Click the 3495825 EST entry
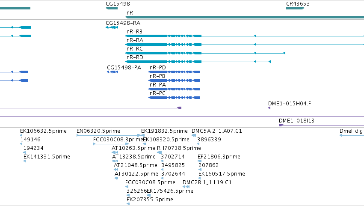 [x=173, y=165]
